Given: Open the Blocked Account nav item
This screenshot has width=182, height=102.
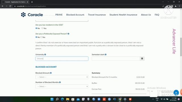Looking at the screenshot, I should coord(75,15).
